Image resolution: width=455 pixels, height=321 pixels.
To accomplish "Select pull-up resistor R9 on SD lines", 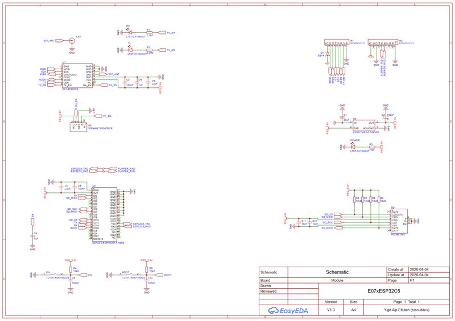I will pos(379,200).
